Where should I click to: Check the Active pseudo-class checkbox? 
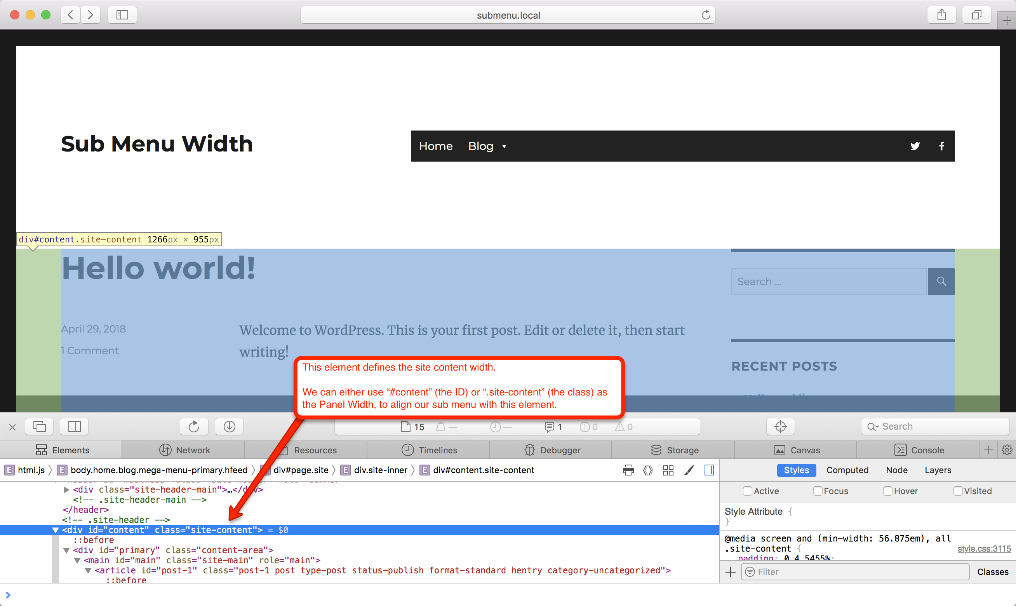pos(747,491)
